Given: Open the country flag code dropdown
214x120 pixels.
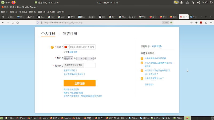Looking at the screenshot, I should tap(67, 47).
